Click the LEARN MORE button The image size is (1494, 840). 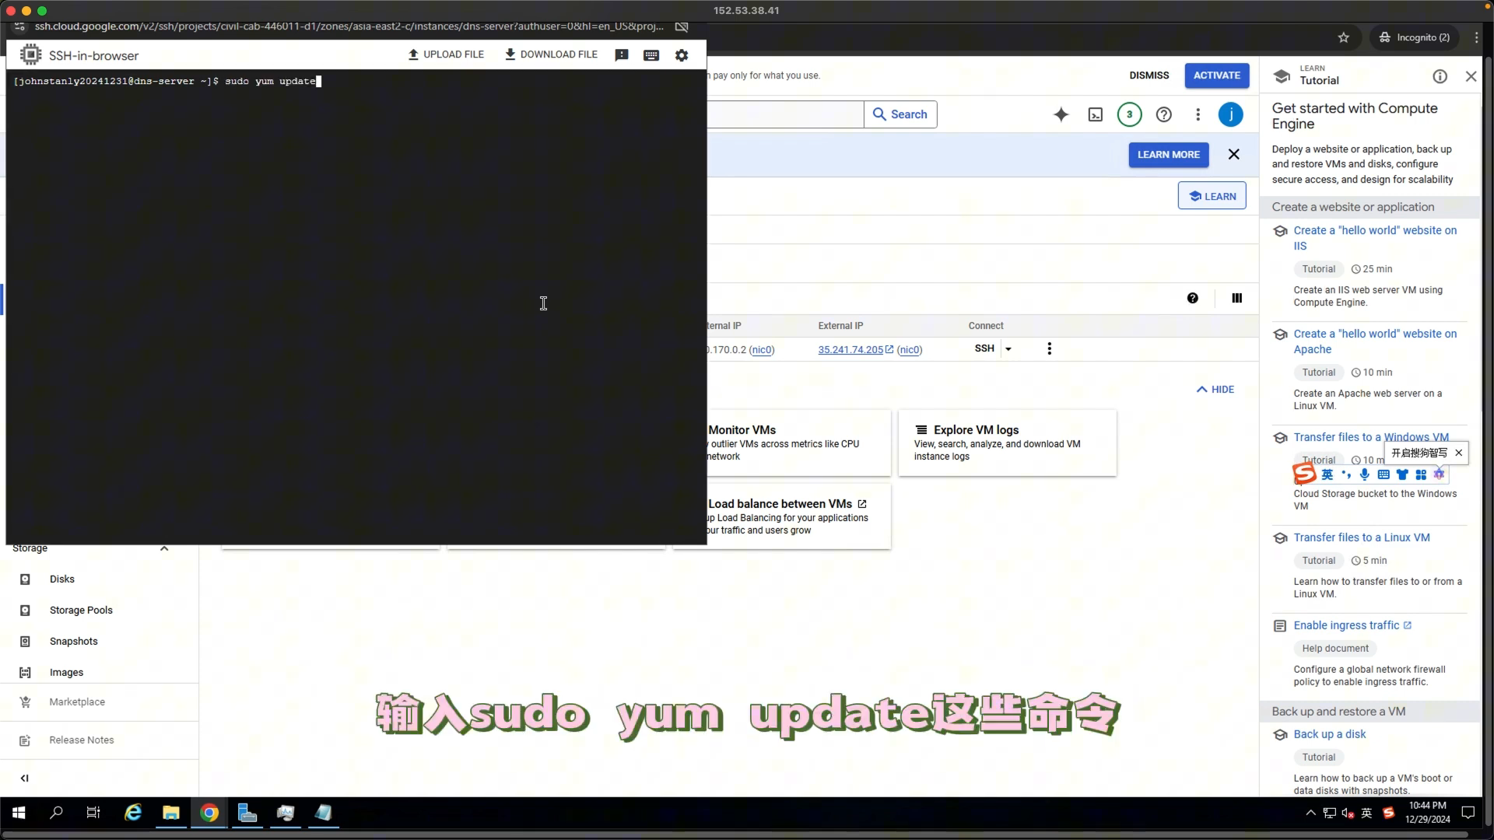pos(1169,155)
